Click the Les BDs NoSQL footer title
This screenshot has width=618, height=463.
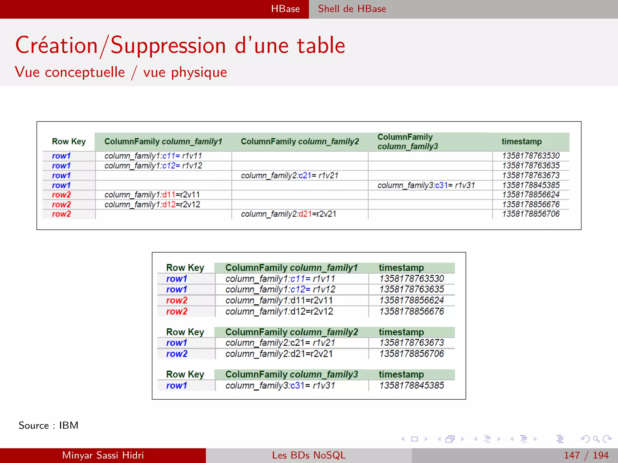[309, 455]
